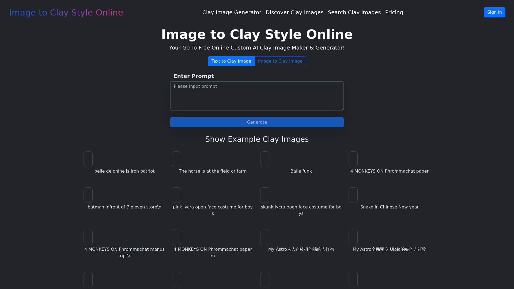Open thumbnail for The horse is at the field
The image size is (514, 289).
coord(176,159)
